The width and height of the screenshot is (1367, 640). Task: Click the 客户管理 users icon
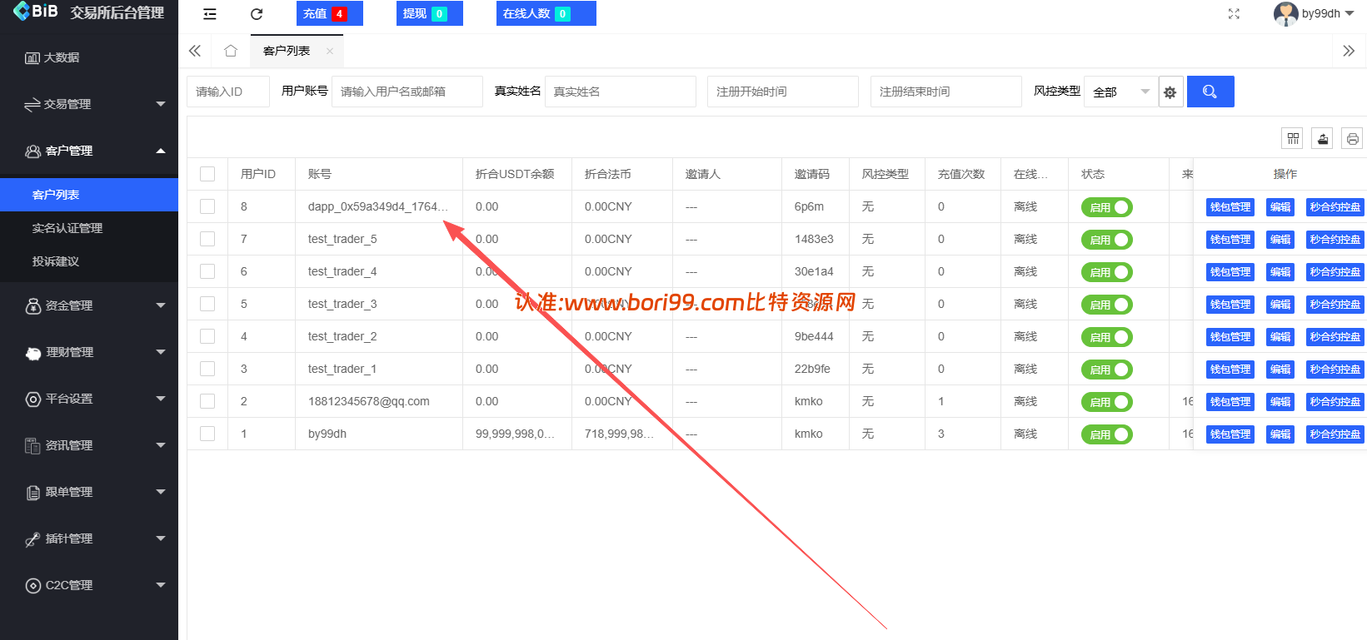point(33,151)
